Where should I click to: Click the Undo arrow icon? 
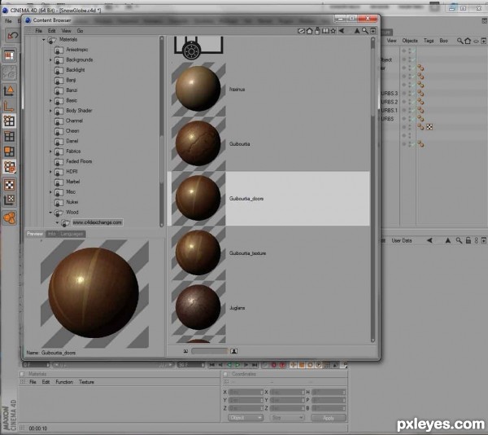[x=13, y=36]
